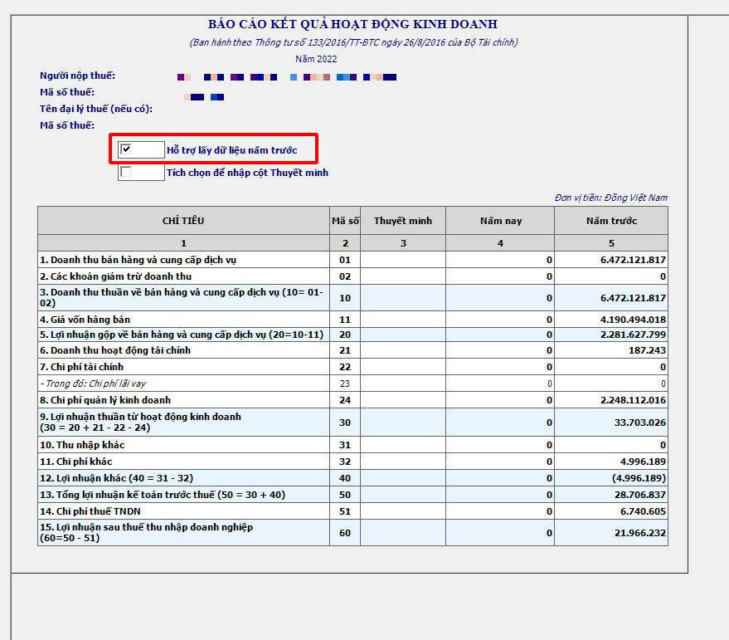Select 'Năm nay' cell for 'Chi phí thuế TNDN'
Viewport: 729px width, 640px height.
coord(499,511)
